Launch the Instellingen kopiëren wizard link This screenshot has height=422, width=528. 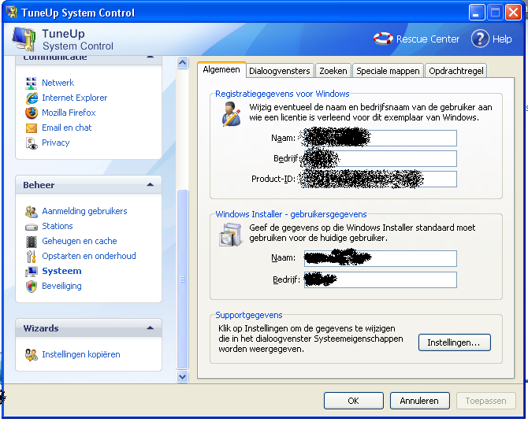click(x=81, y=355)
